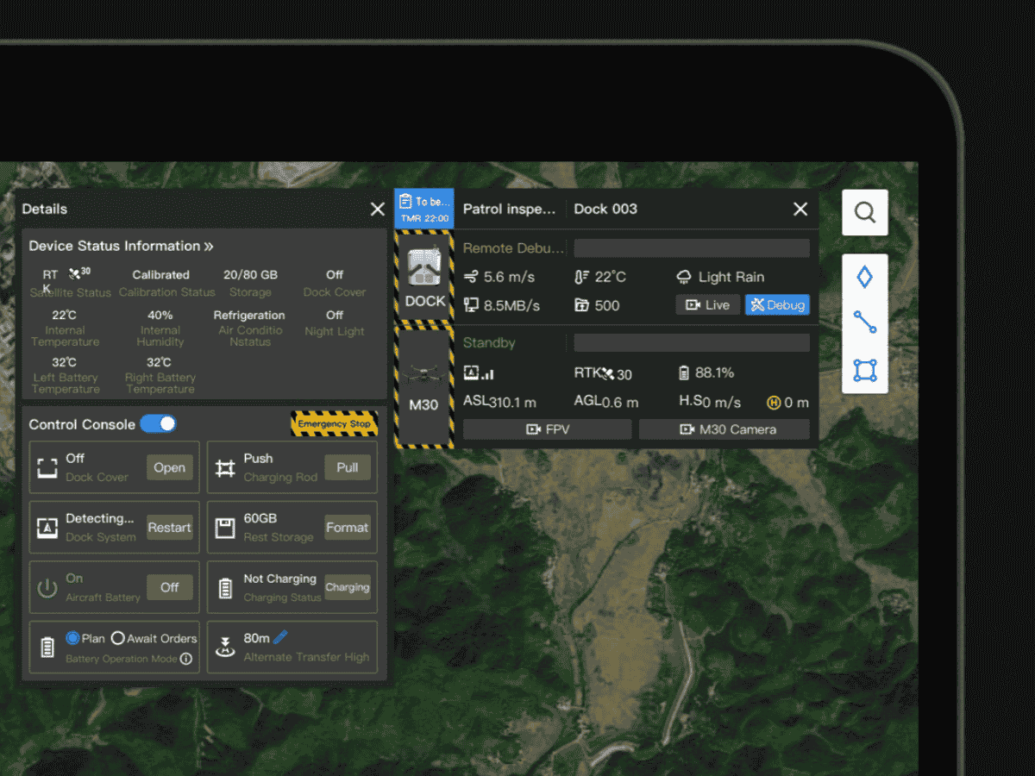Open the scheduled task TMR 22:00 badge
The image size is (1035, 776).
(x=423, y=210)
